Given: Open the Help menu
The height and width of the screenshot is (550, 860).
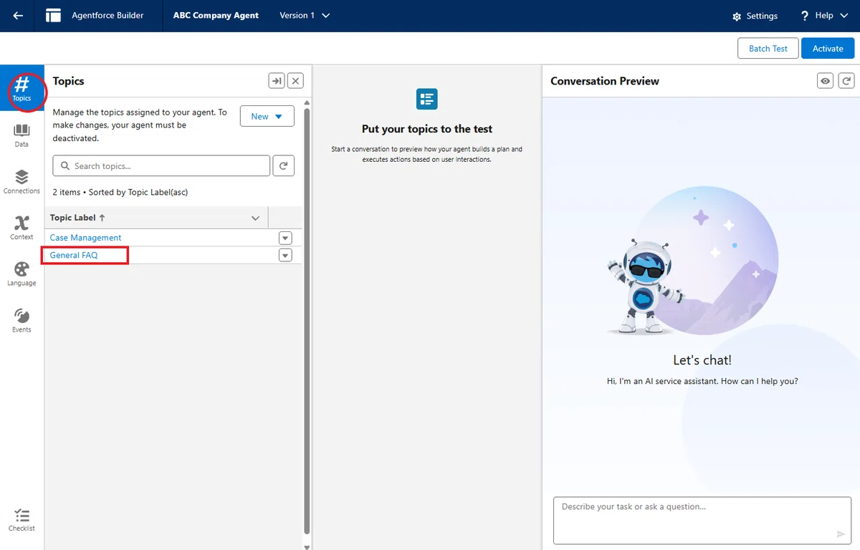Looking at the screenshot, I should click(x=823, y=16).
